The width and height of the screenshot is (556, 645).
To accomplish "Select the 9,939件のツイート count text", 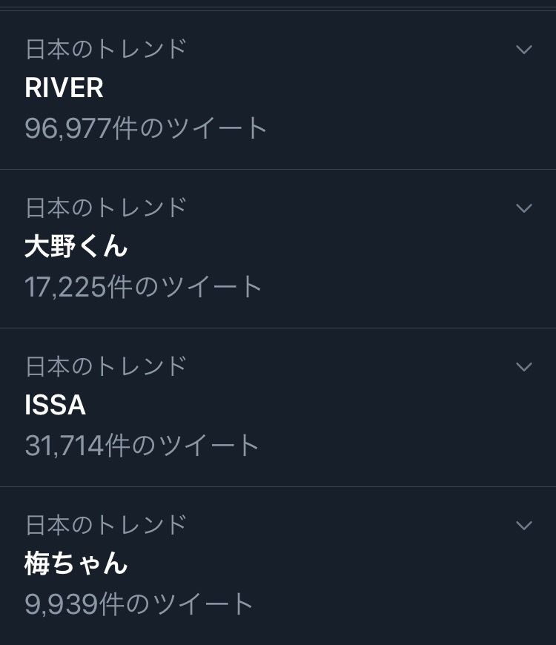I will (139, 604).
